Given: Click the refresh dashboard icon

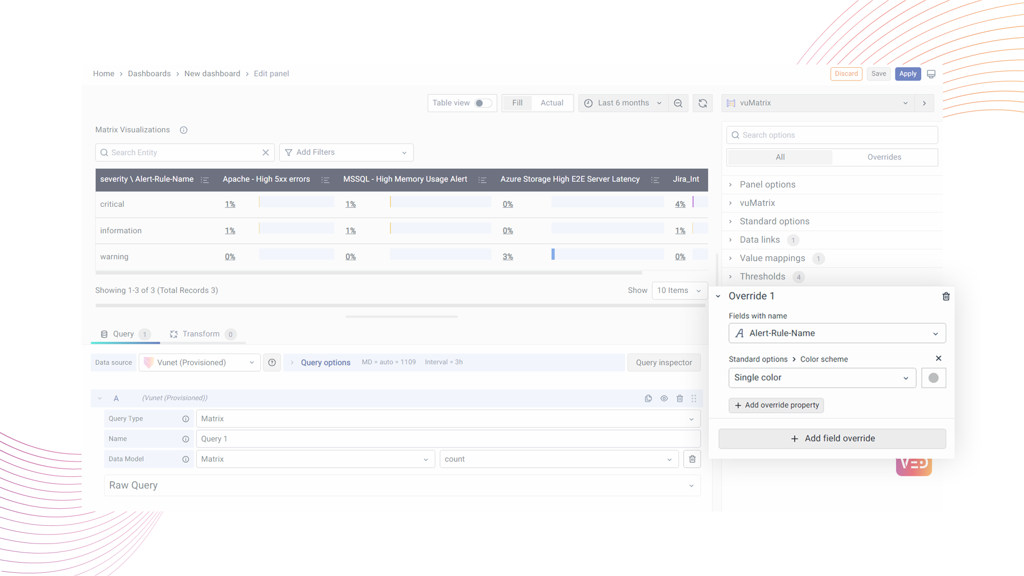Looking at the screenshot, I should point(702,103).
